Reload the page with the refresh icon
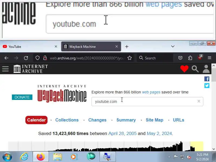 [26, 58]
